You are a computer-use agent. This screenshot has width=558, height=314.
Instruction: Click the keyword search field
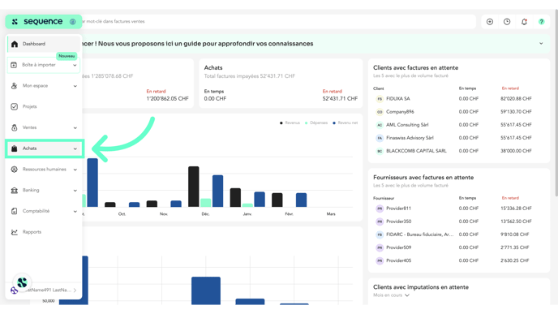click(277, 21)
